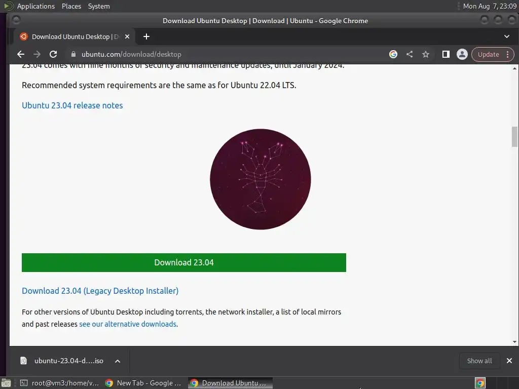Follow the see our alternative downloads link
Viewport: 519px width, 389px height.
pyautogui.click(x=128, y=324)
